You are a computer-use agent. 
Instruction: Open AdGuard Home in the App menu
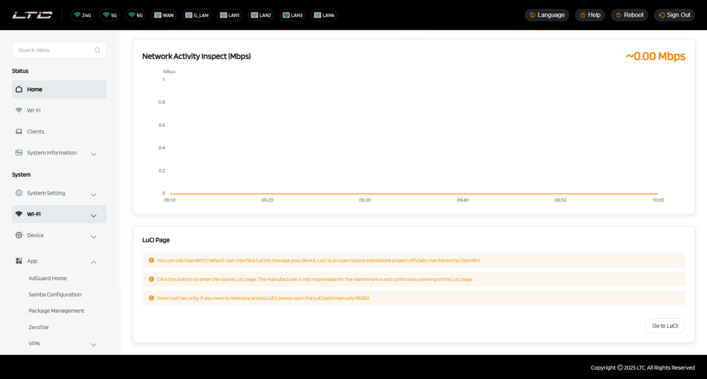[x=47, y=278]
